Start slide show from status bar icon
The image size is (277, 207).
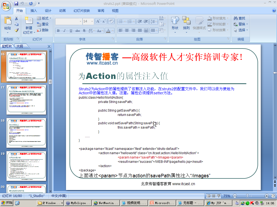coord(219,196)
